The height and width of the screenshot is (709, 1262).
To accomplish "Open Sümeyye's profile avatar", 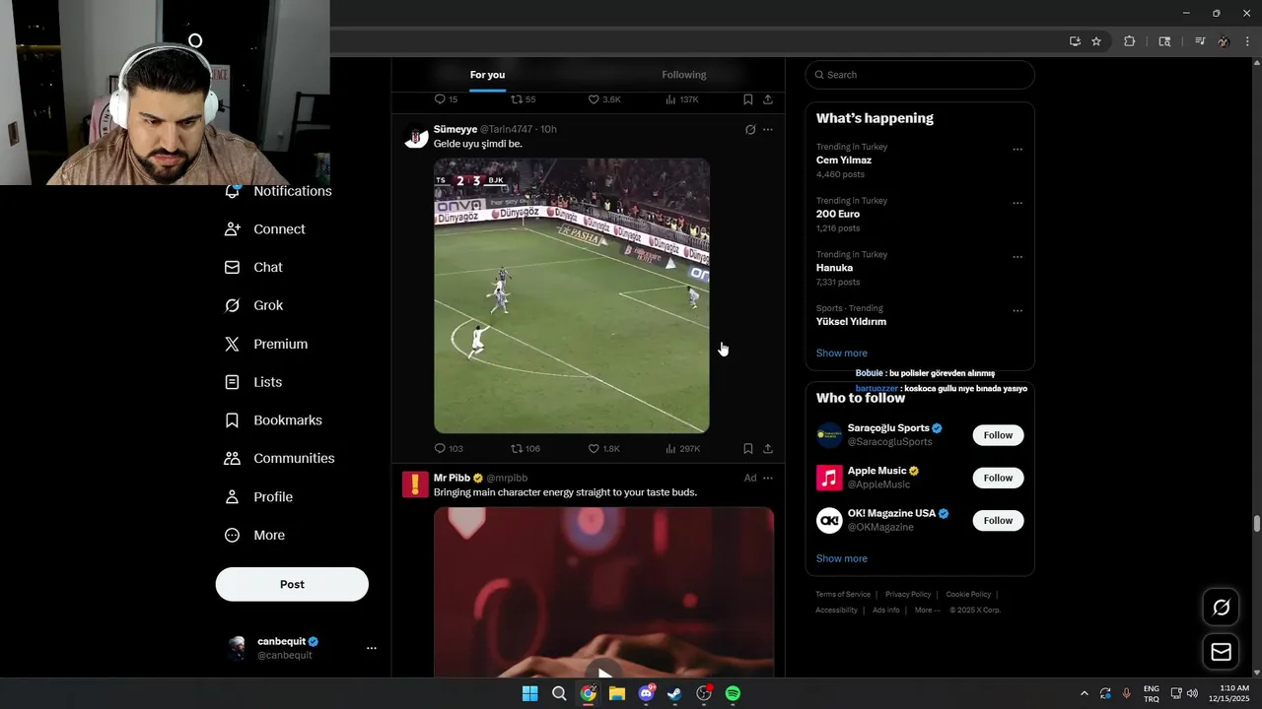I will click(x=416, y=137).
